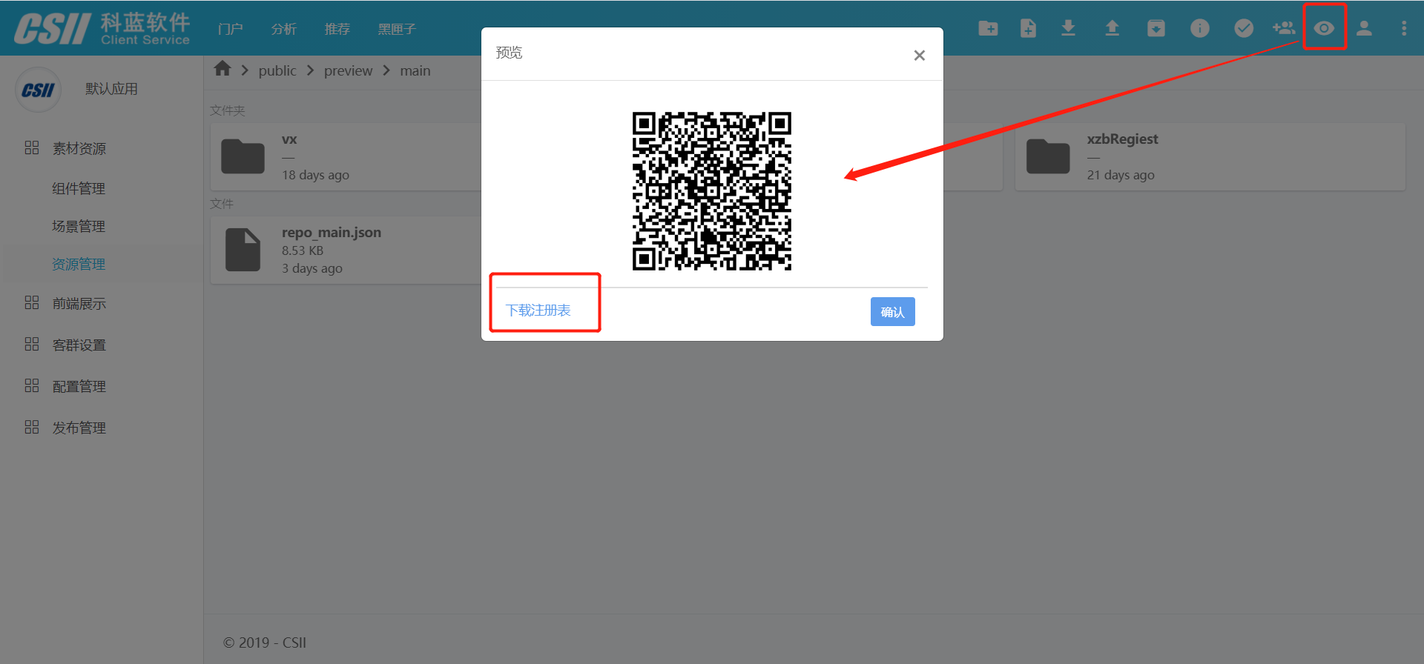This screenshot has width=1424, height=664.
Task: Click grid icon beside 发布管理
Action: point(32,427)
